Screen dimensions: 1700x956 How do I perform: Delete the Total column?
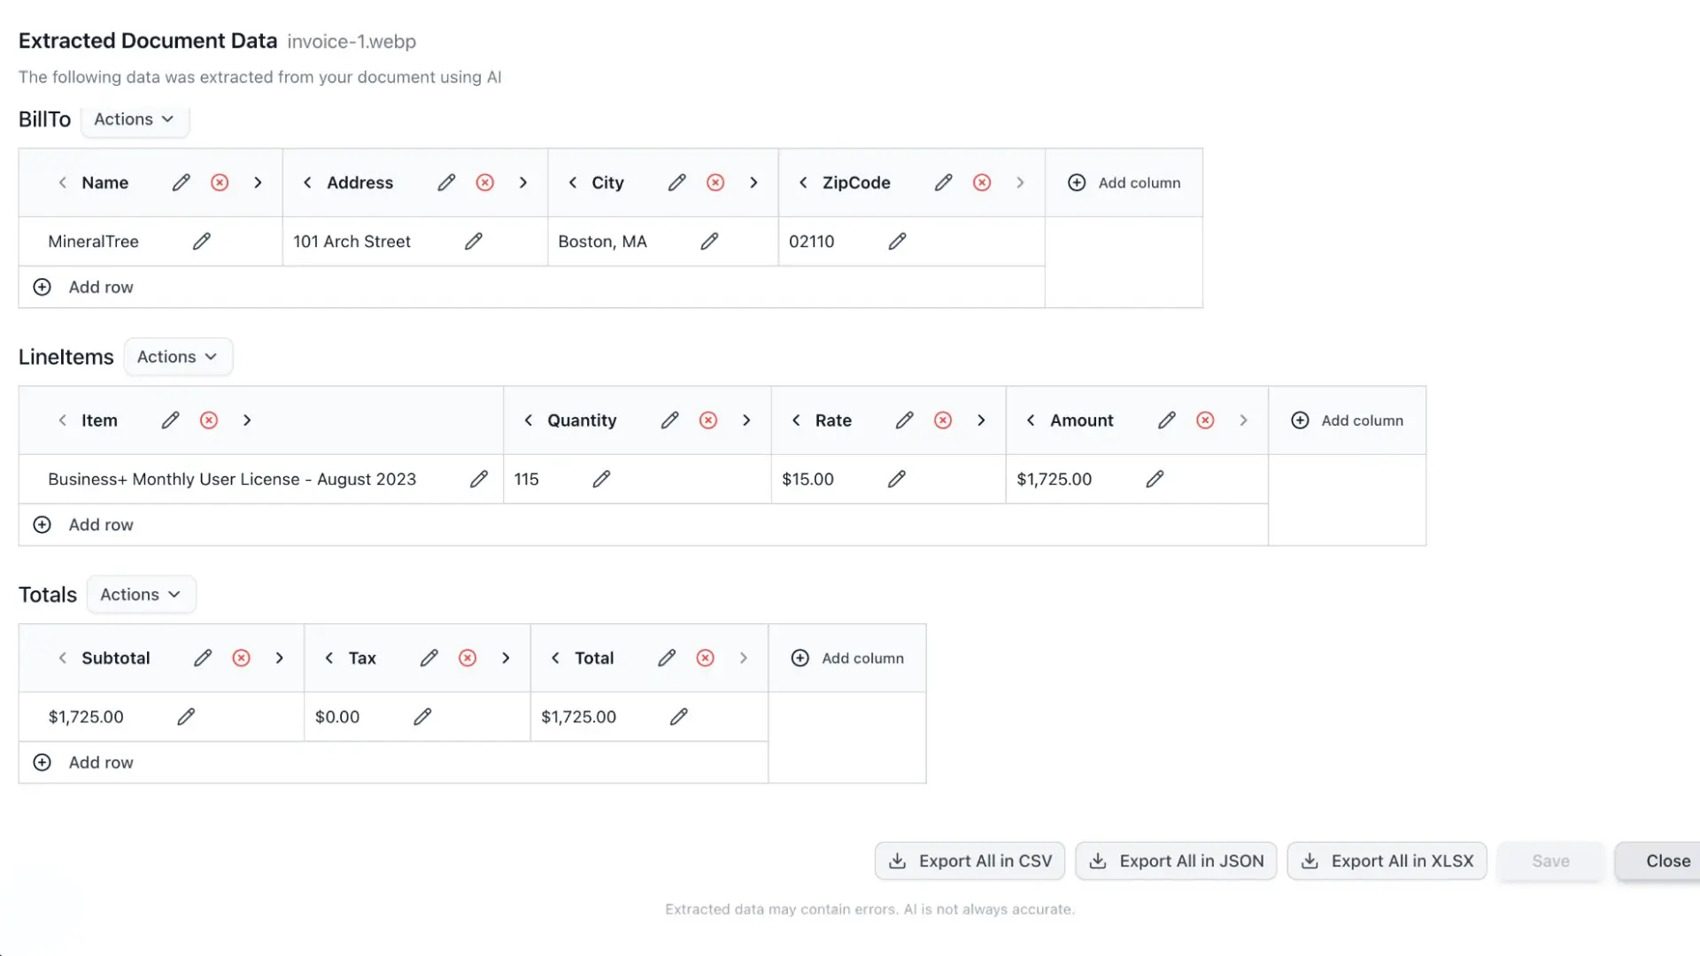point(706,658)
